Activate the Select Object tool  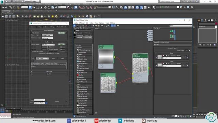tap(30, 7)
